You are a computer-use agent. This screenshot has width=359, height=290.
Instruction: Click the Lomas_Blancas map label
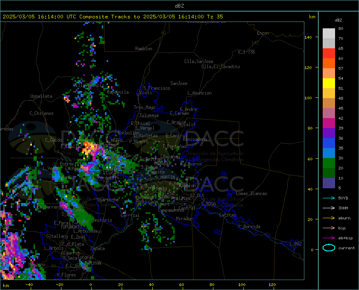click(x=251, y=193)
